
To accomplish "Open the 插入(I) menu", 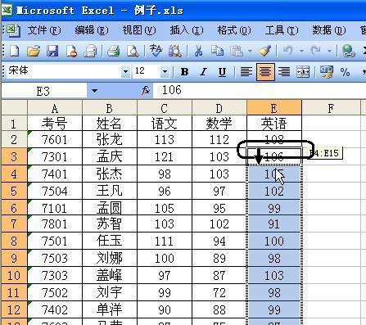I will pos(187,30).
